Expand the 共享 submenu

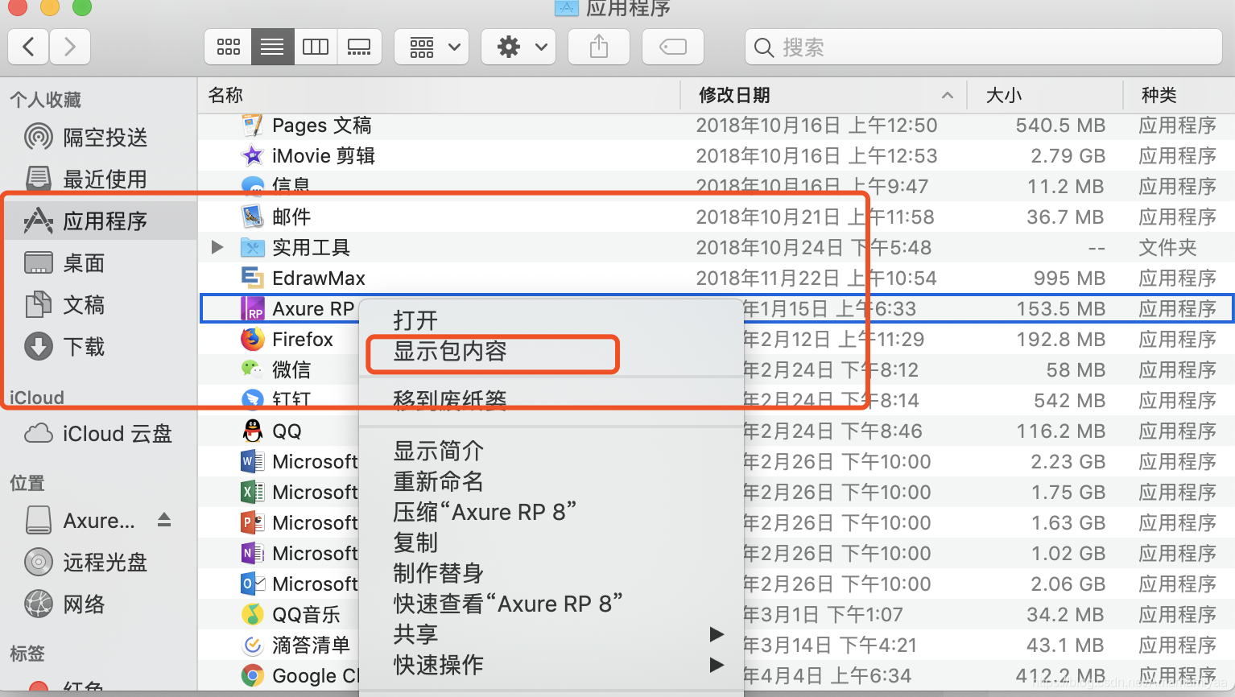551,635
